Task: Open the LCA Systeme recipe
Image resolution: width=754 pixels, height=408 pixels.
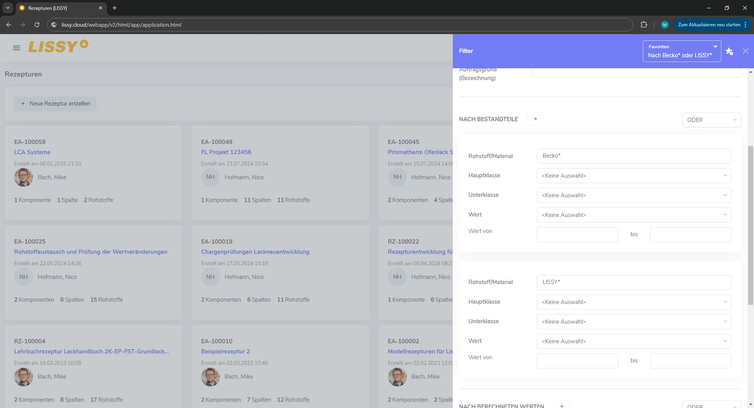Action: (x=32, y=152)
